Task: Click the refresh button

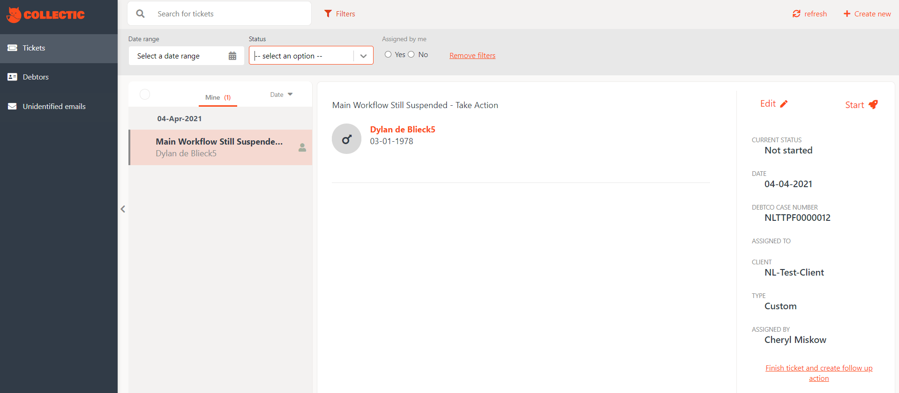Action: [809, 14]
